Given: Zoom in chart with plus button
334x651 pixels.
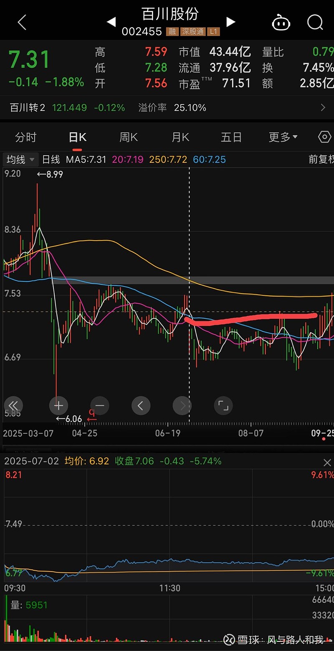Looking at the screenshot, I should [x=58, y=405].
